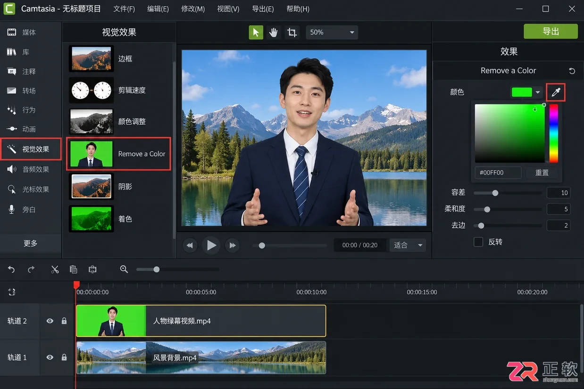Expand 更多 in the sidebar

point(31,243)
